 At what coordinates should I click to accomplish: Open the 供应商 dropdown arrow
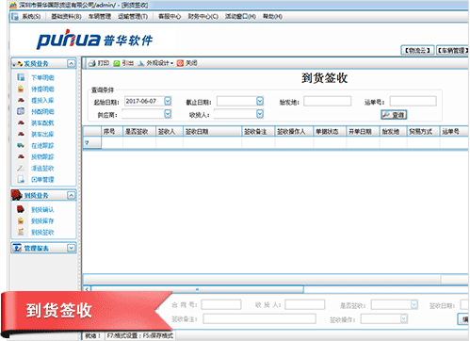coord(168,114)
